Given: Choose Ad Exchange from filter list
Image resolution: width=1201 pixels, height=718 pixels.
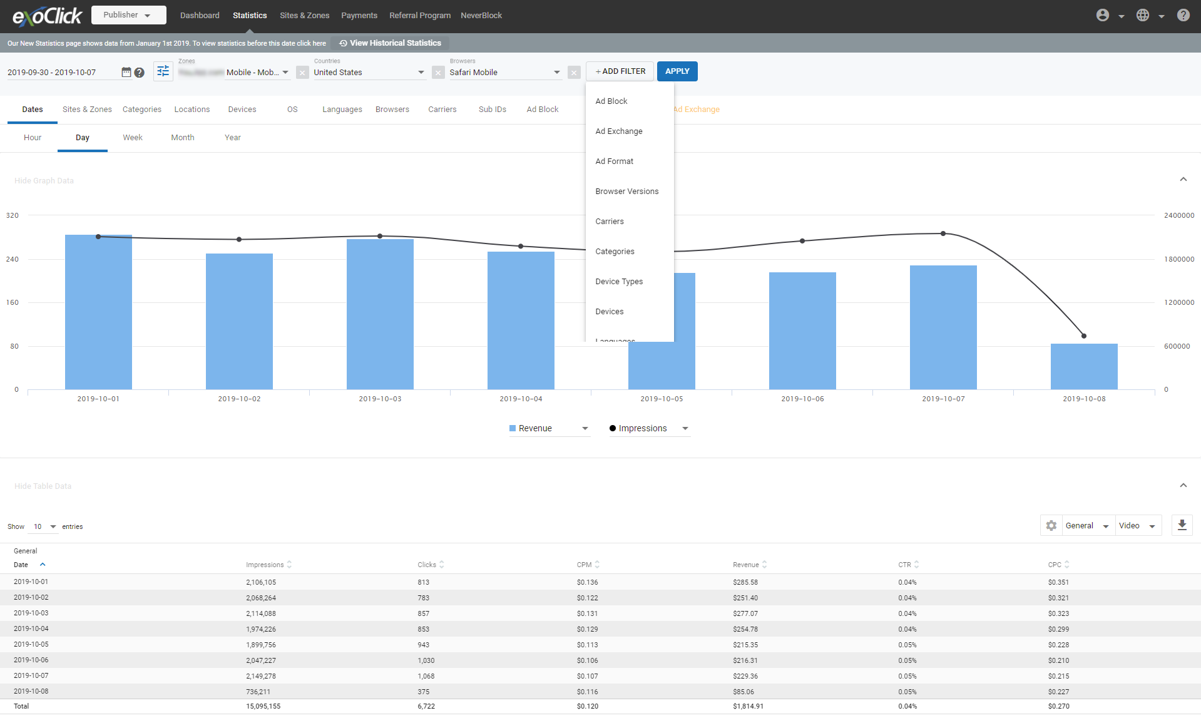Looking at the screenshot, I should (630, 131).
